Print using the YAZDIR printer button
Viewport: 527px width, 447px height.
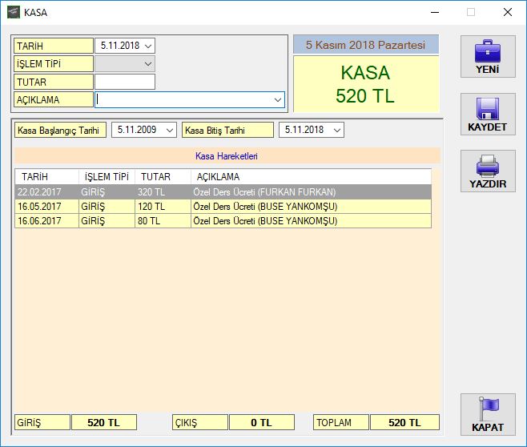coord(488,171)
